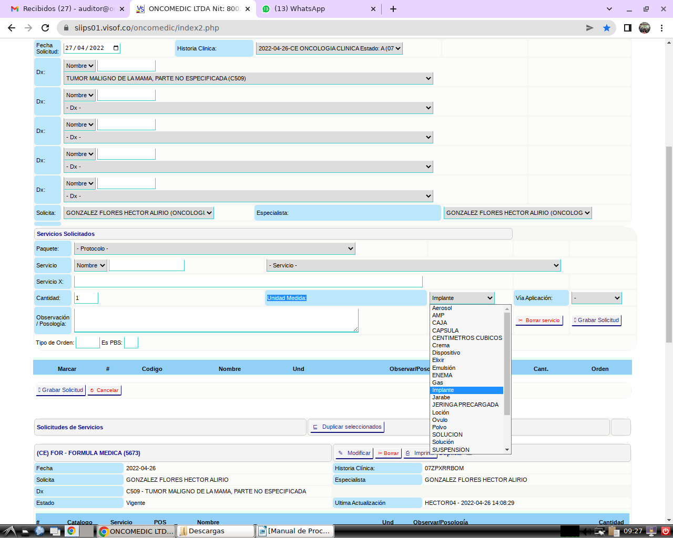Open the browser side panel icon
The width and height of the screenshot is (673, 538).
[627, 28]
